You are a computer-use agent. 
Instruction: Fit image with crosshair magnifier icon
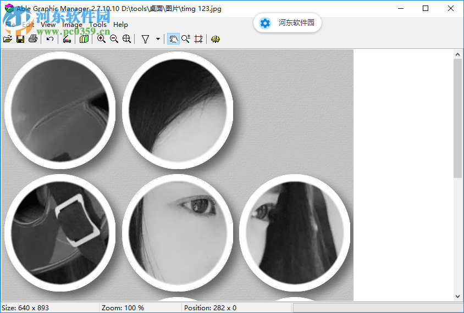(x=126, y=39)
